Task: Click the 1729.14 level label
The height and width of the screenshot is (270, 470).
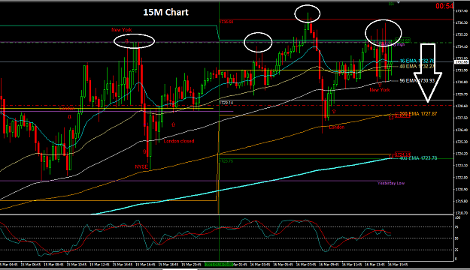Action: (226, 103)
